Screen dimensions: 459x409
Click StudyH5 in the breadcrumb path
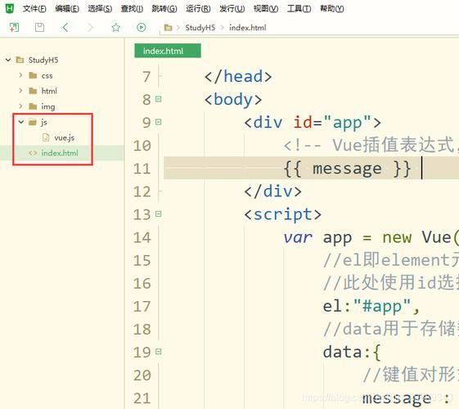pos(200,28)
